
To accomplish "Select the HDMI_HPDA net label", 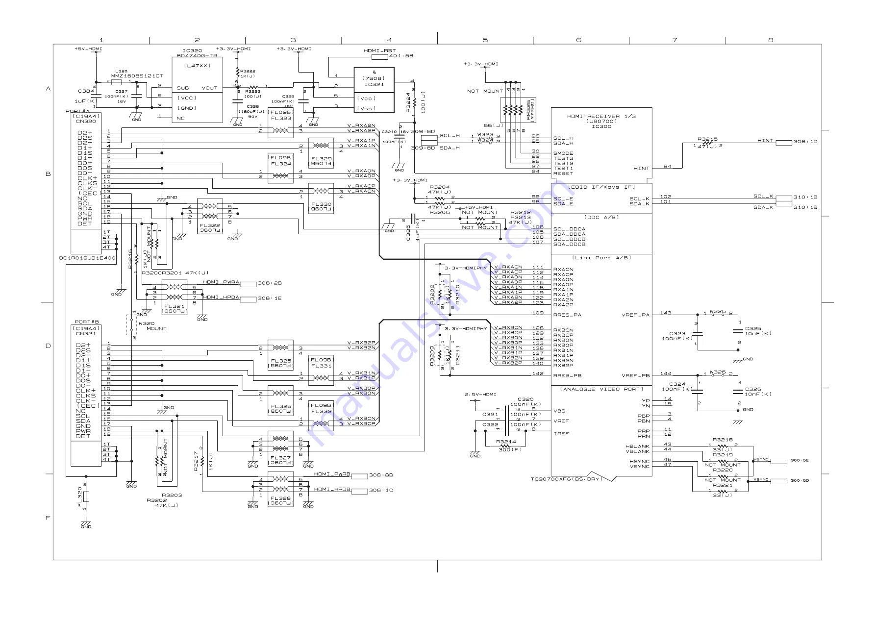I will pyautogui.click(x=221, y=297).
